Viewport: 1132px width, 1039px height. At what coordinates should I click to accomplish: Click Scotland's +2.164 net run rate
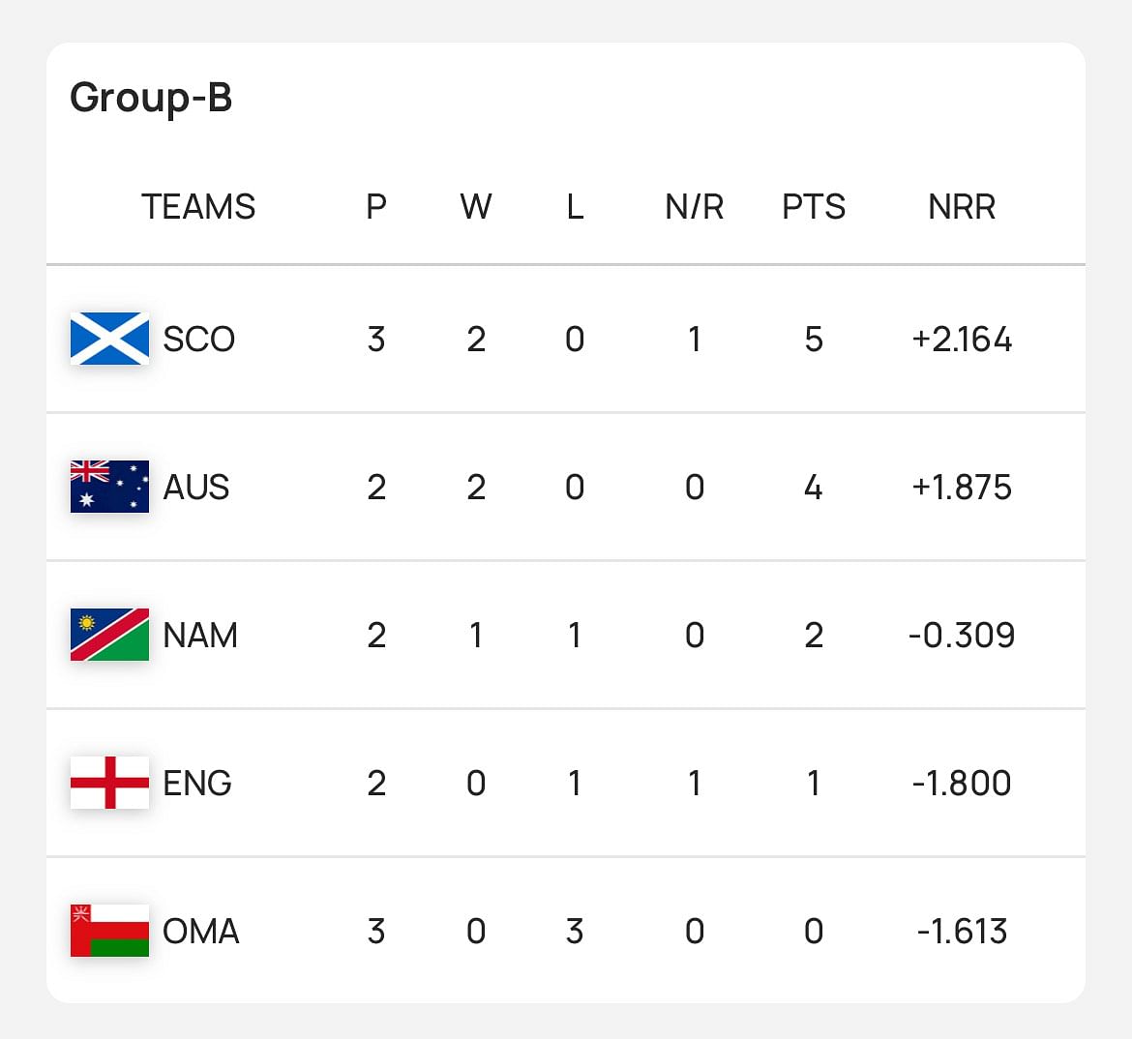(962, 340)
